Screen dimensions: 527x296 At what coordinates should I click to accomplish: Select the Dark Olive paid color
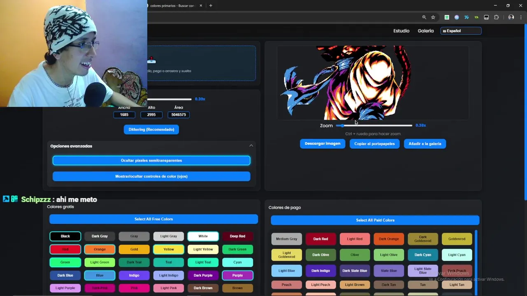[321, 255]
